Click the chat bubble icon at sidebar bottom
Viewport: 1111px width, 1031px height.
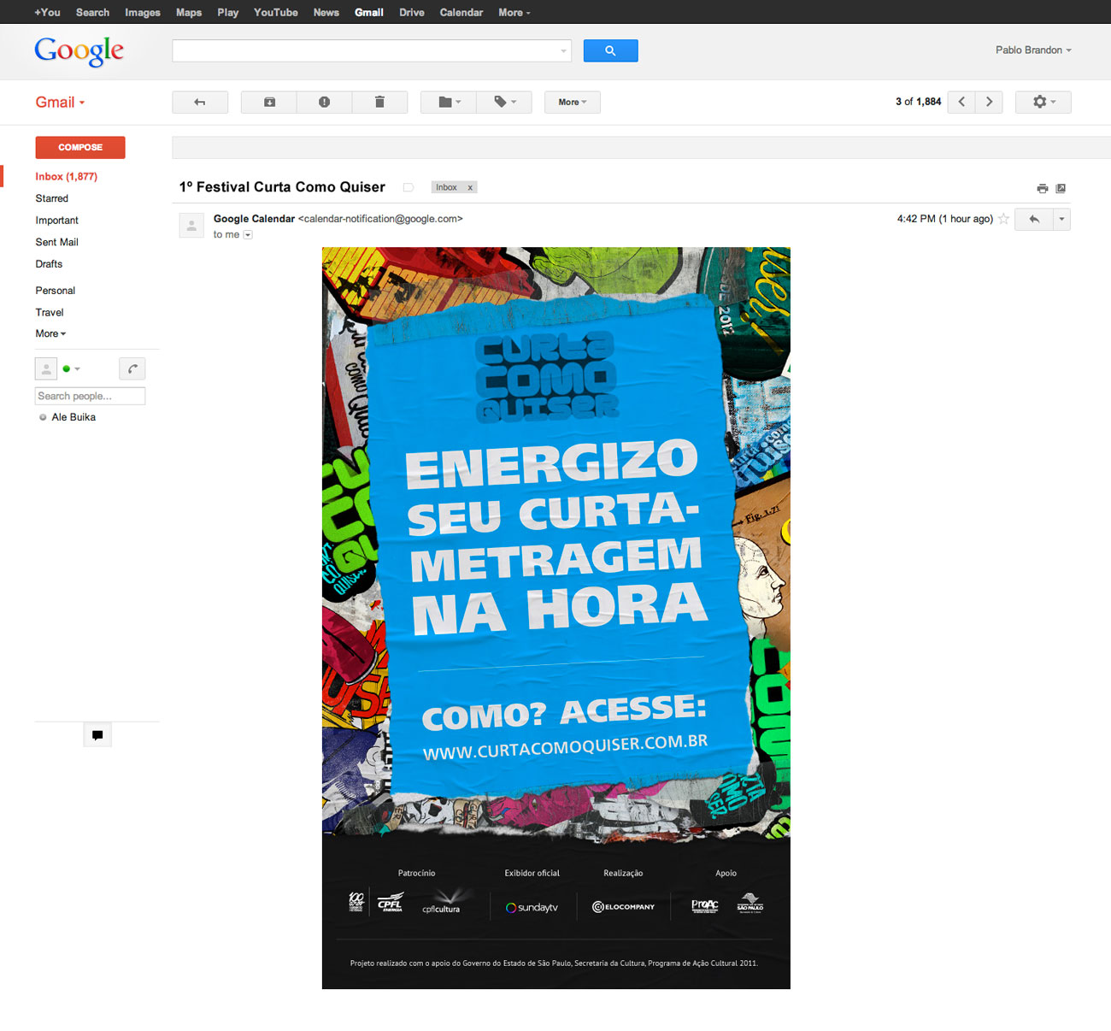tap(97, 735)
